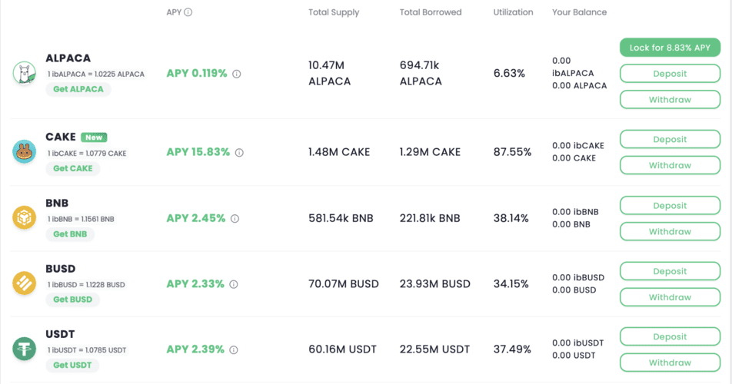Show info for USDT APY 2.39%
The width and height of the screenshot is (732, 384).
[234, 349]
